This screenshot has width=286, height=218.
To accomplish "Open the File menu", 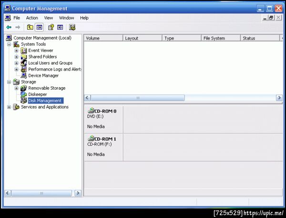I will [17, 18].
